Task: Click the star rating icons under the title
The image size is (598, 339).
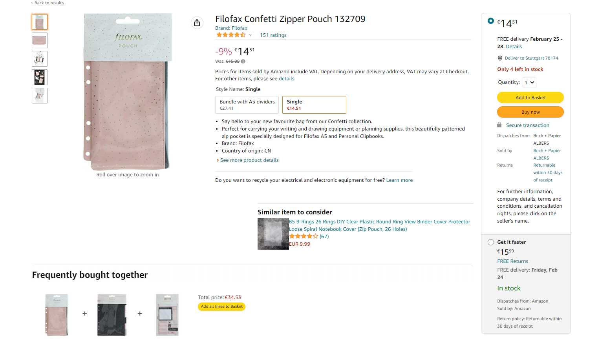Action: 231,35
